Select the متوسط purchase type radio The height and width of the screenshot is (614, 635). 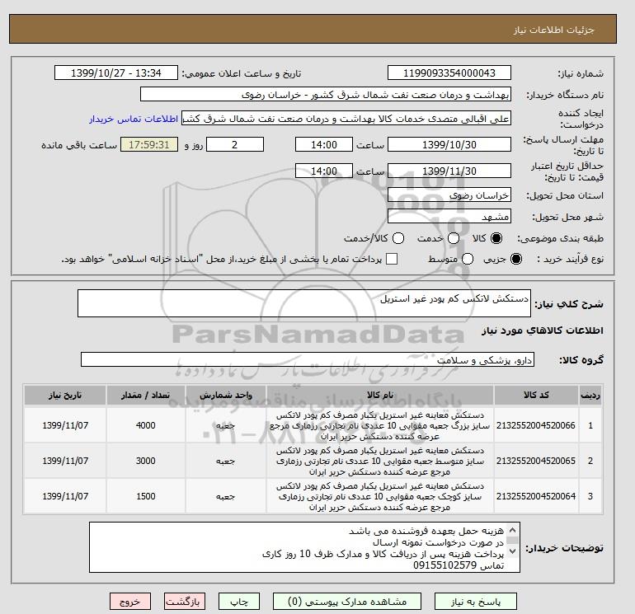point(468,259)
